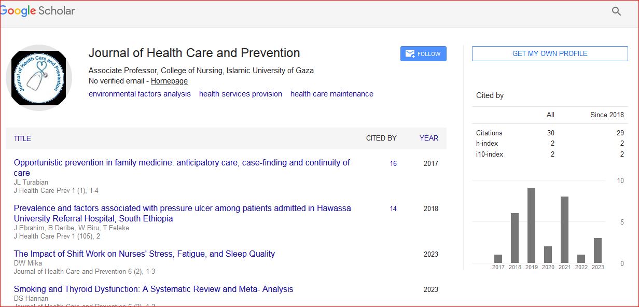Select health services provision tag
The image size is (639, 307).
241,94
